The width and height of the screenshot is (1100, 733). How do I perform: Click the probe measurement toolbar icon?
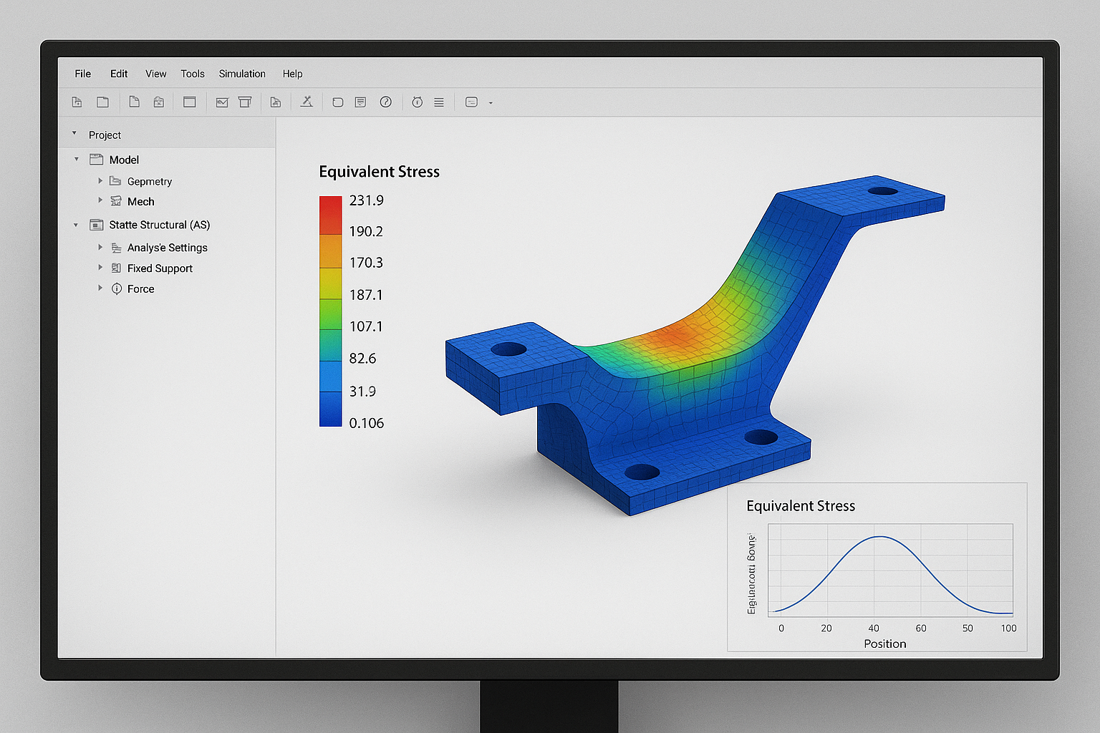(307, 102)
